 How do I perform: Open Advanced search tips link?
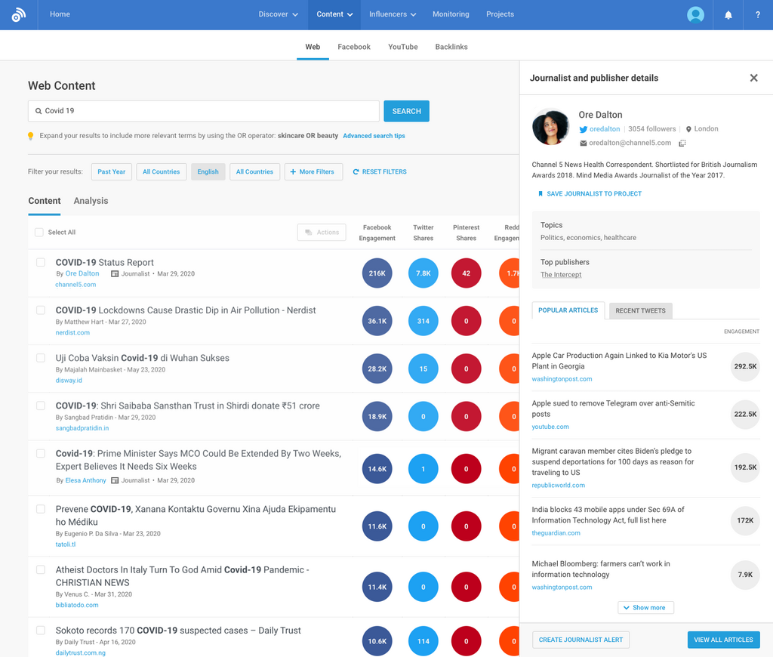(x=374, y=136)
